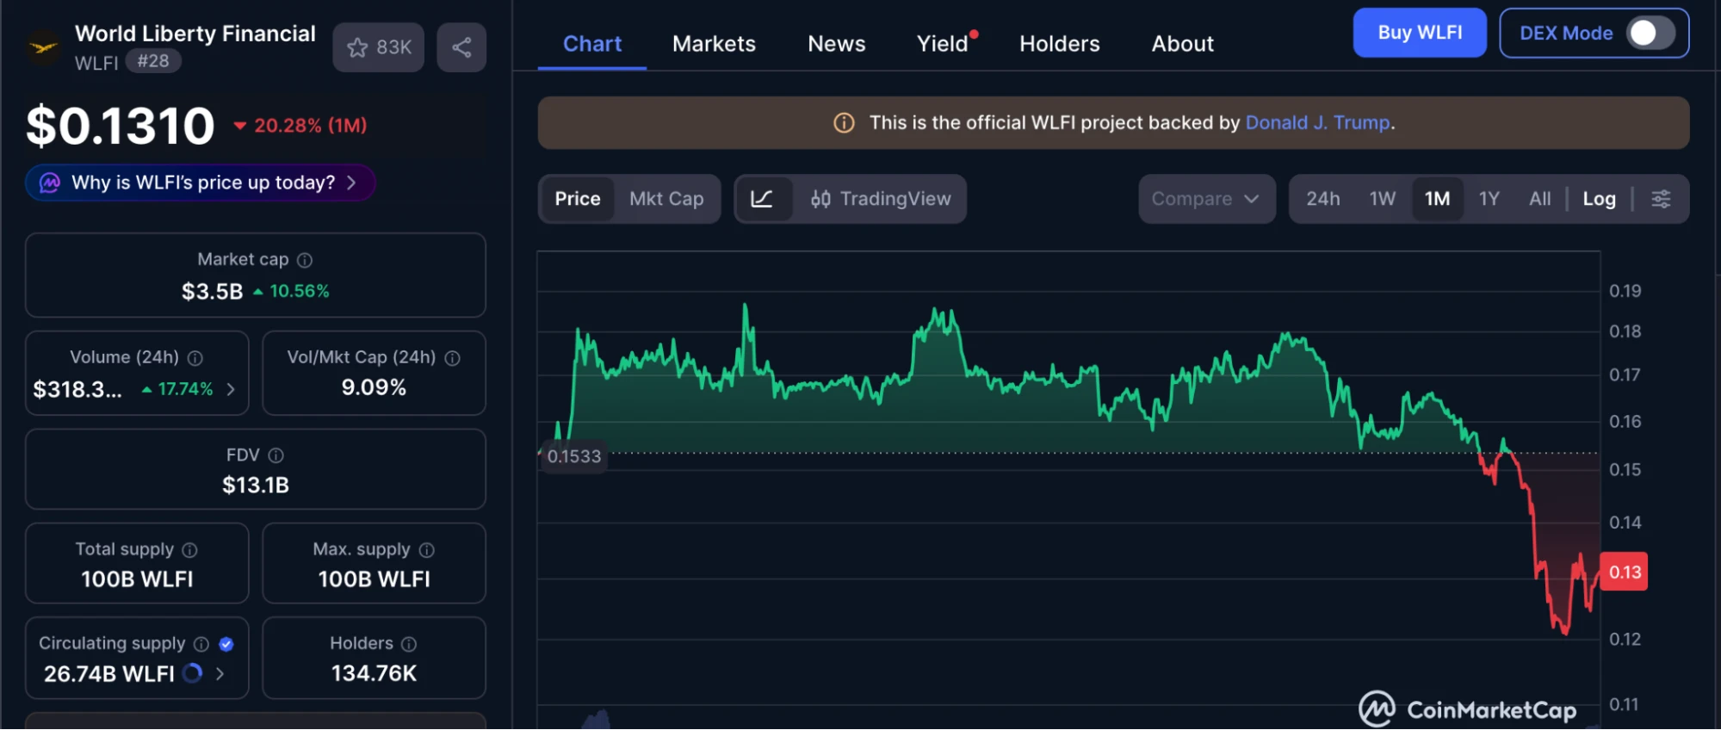Select the 1Y chart time range

click(1489, 199)
